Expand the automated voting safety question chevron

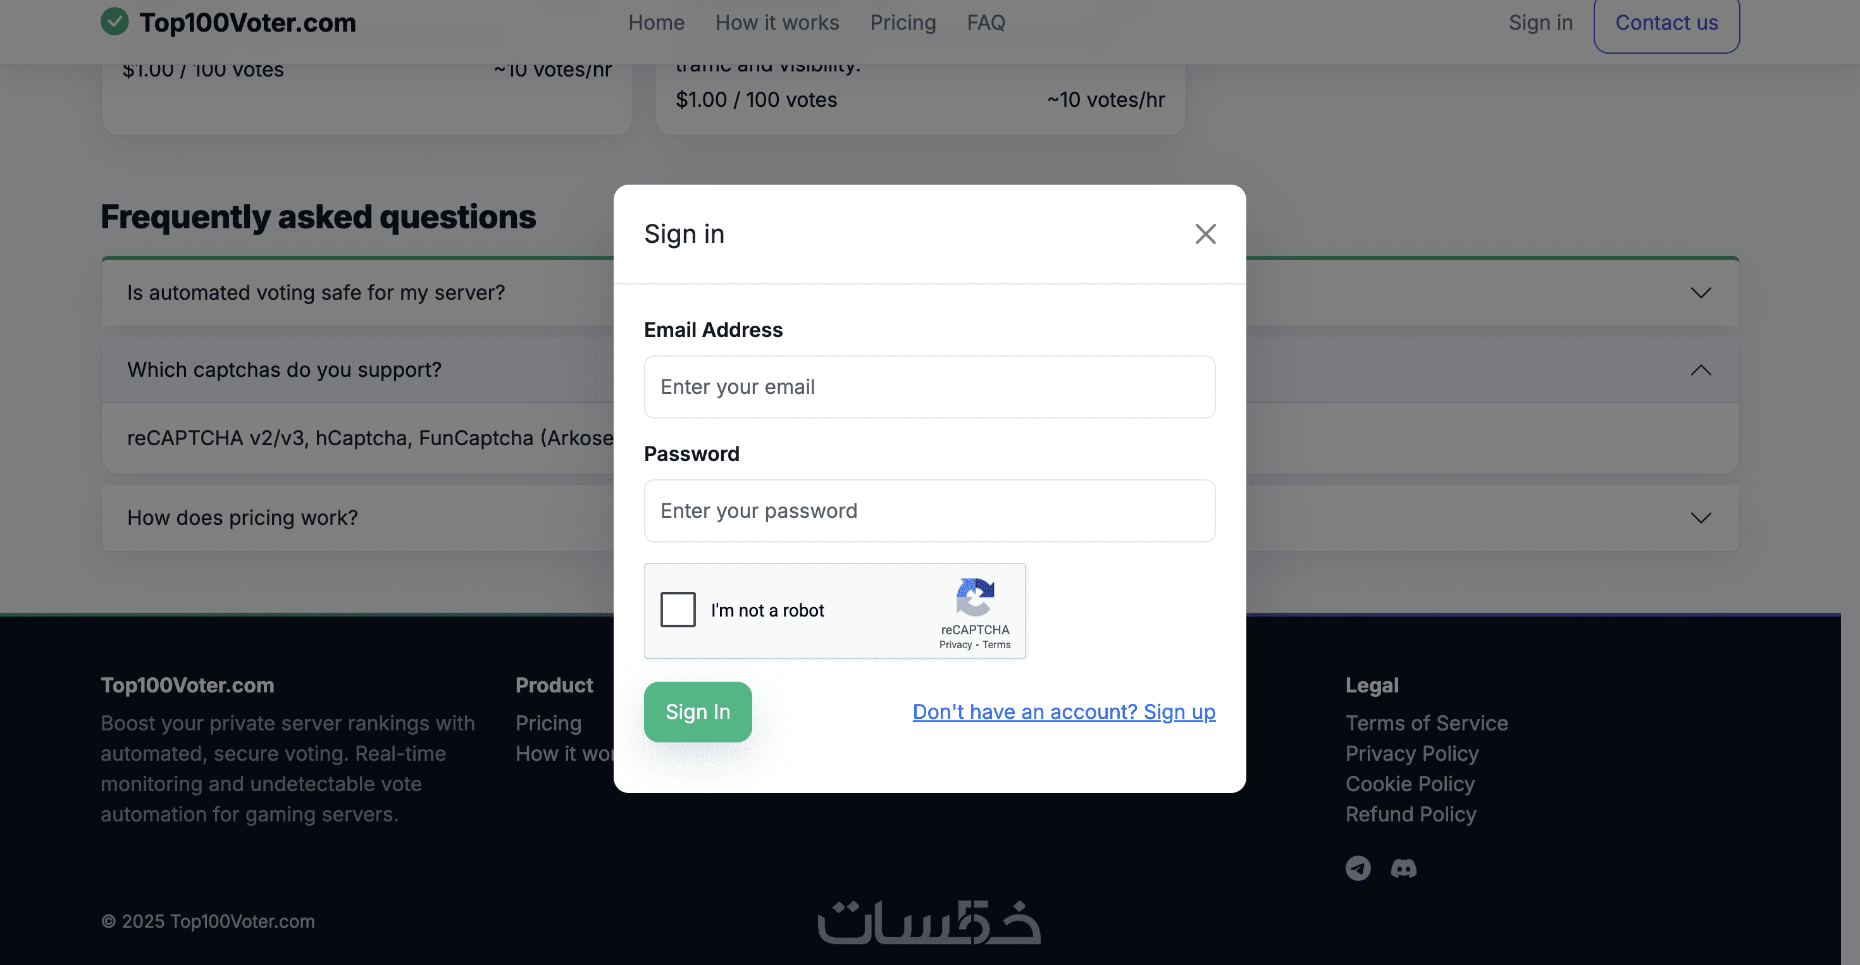1701,292
